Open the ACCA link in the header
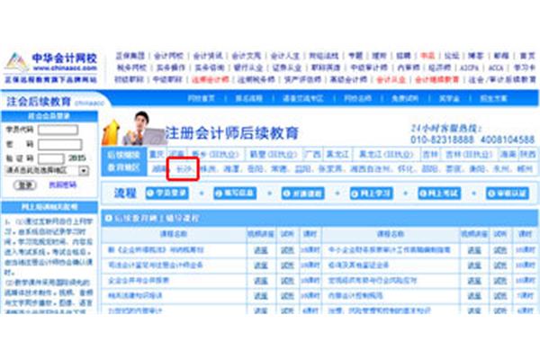The height and width of the screenshot is (360, 540). (496, 67)
